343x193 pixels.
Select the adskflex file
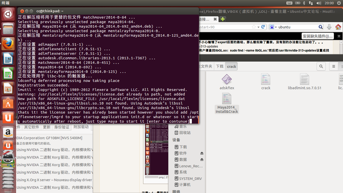tap(227, 82)
